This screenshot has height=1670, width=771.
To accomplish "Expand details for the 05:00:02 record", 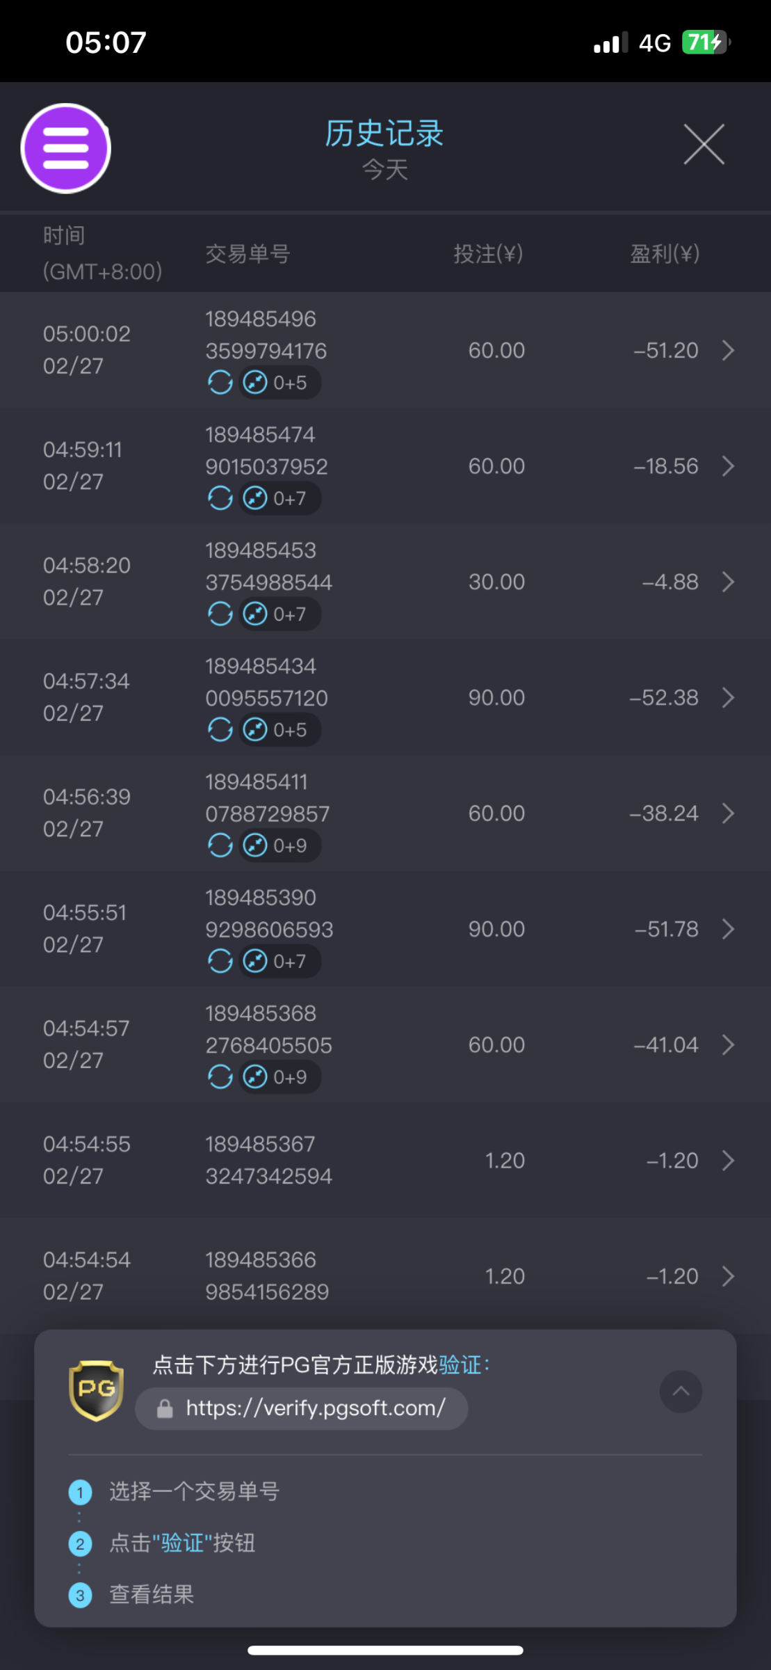I will tap(728, 350).
